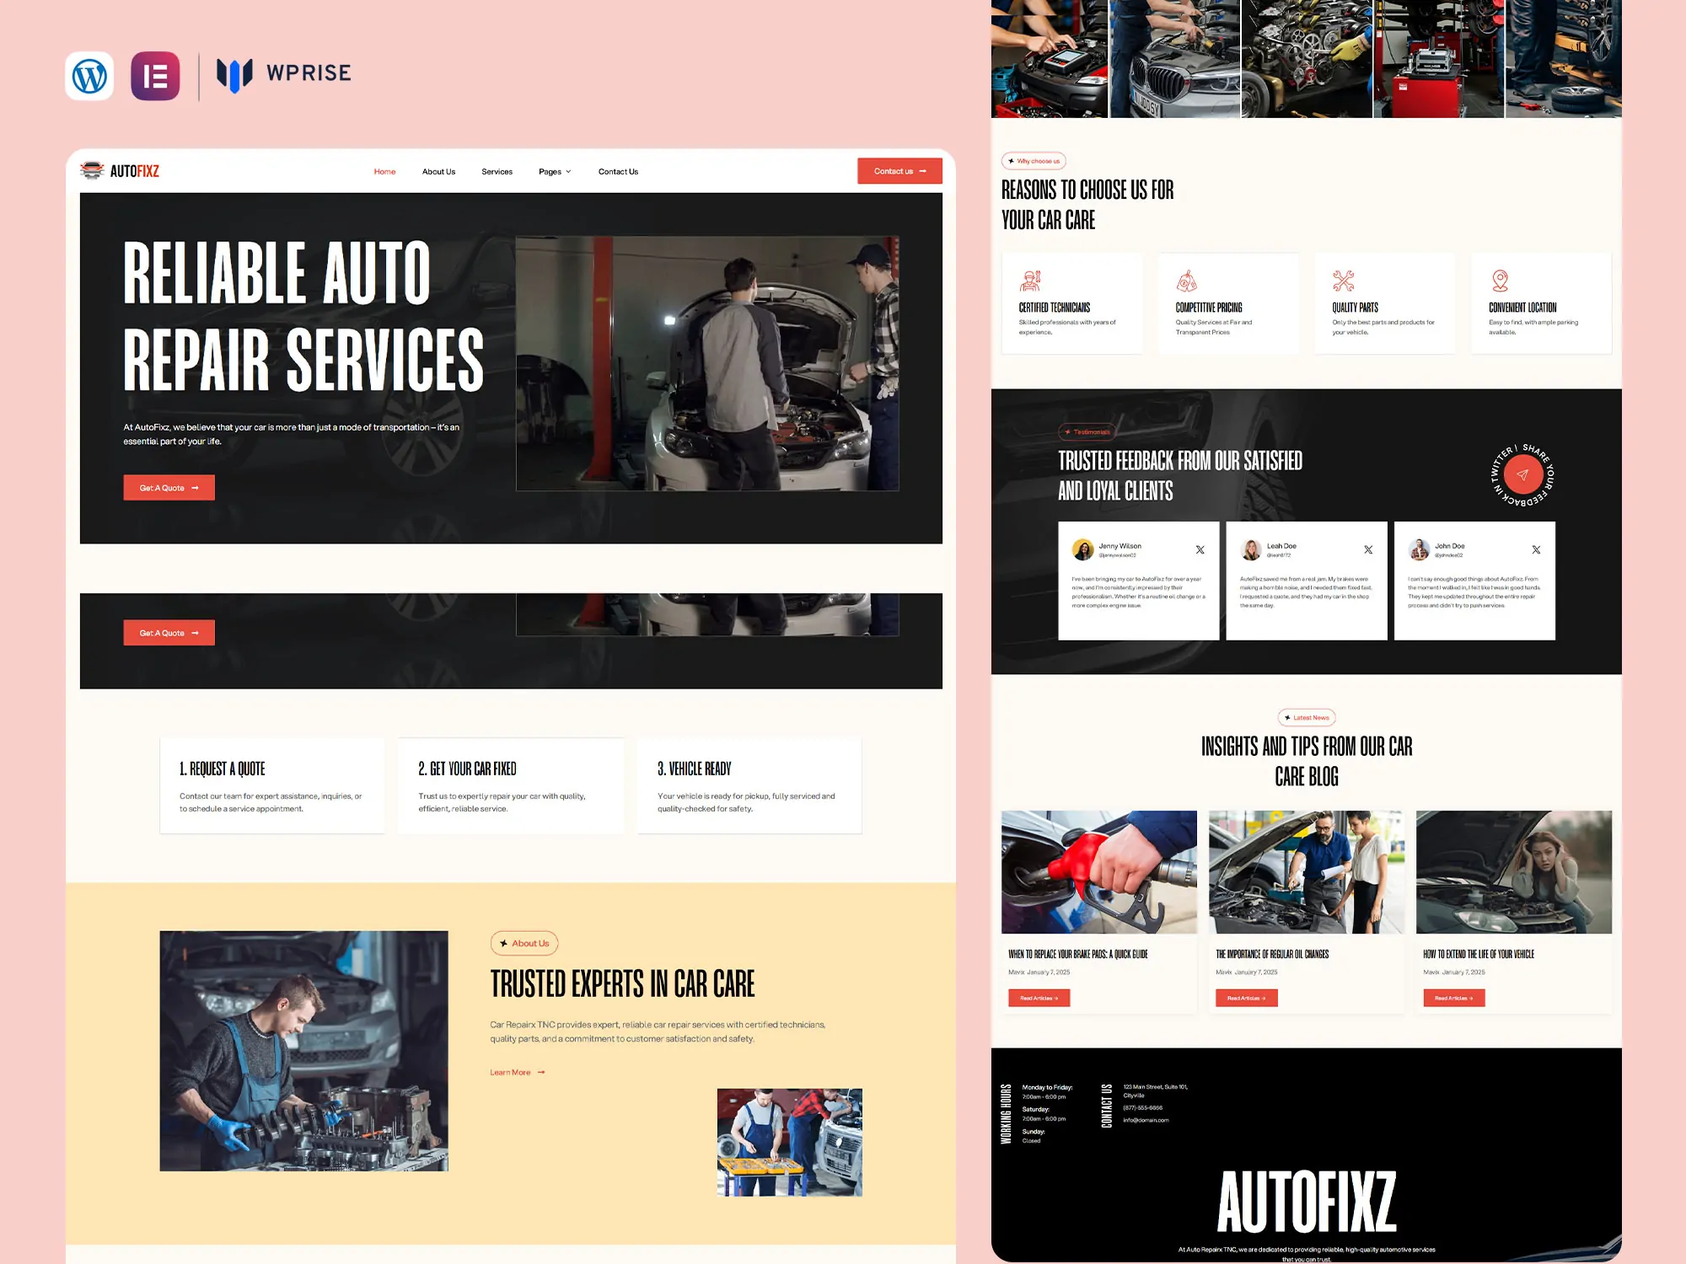Expand the Pages dropdown in the navbar
The height and width of the screenshot is (1264, 1686).
point(555,171)
